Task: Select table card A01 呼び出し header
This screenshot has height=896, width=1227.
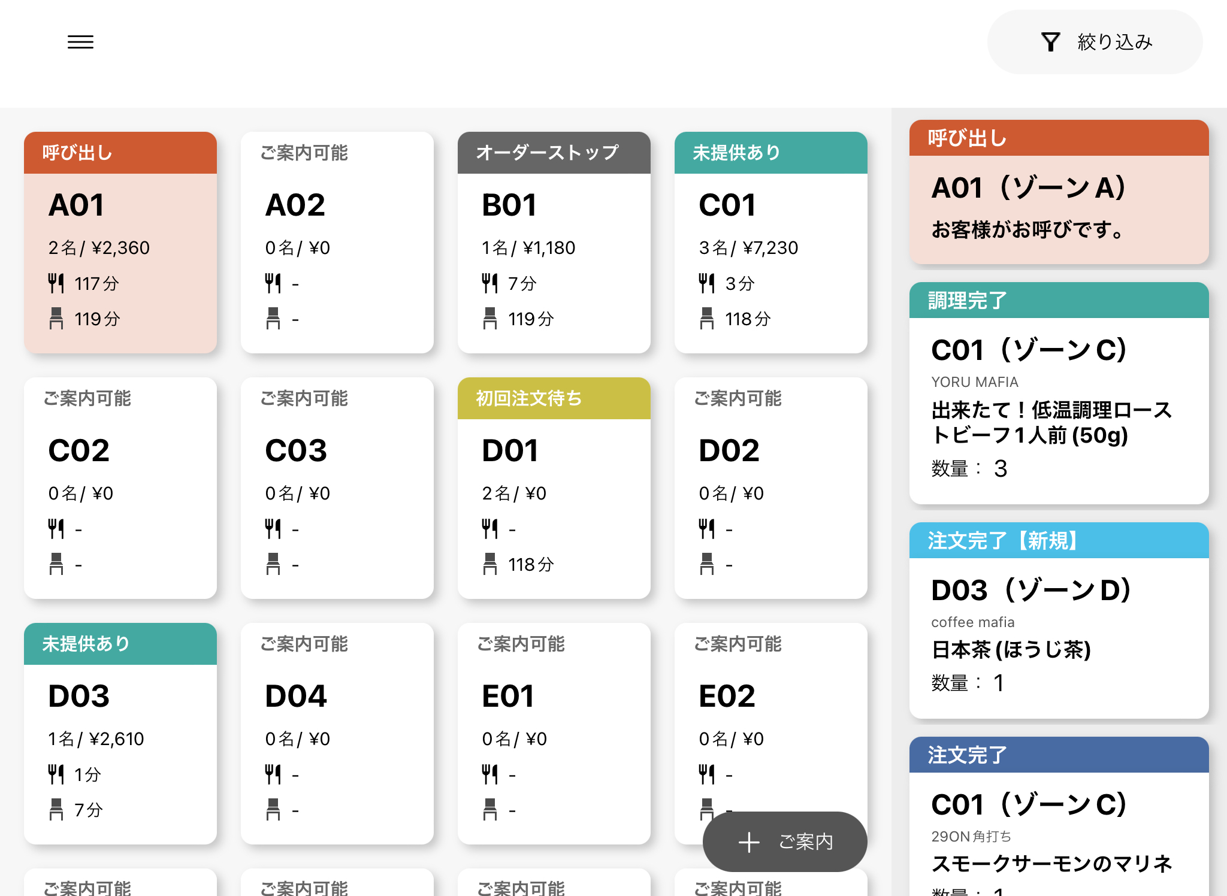Action: click(x=120, y=153)
